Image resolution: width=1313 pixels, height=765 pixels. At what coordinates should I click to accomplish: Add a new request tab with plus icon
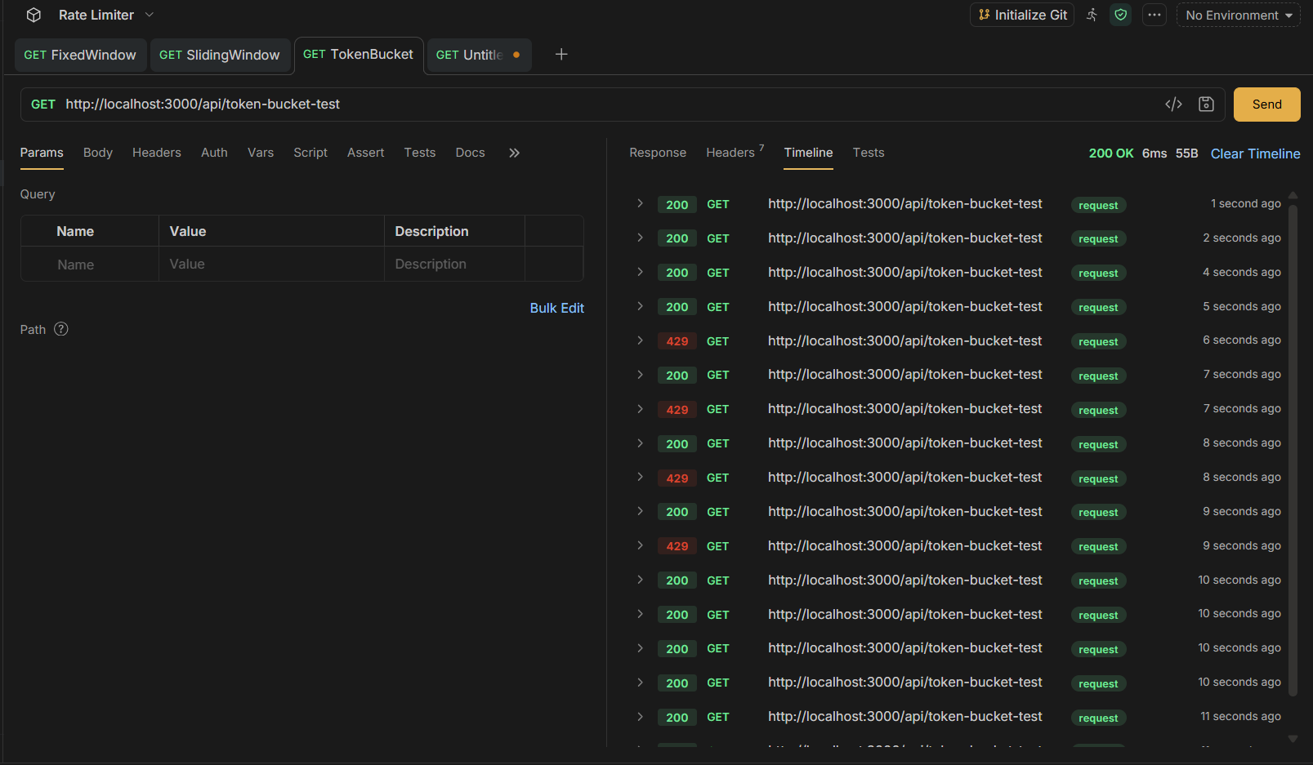tap(561, 55)
